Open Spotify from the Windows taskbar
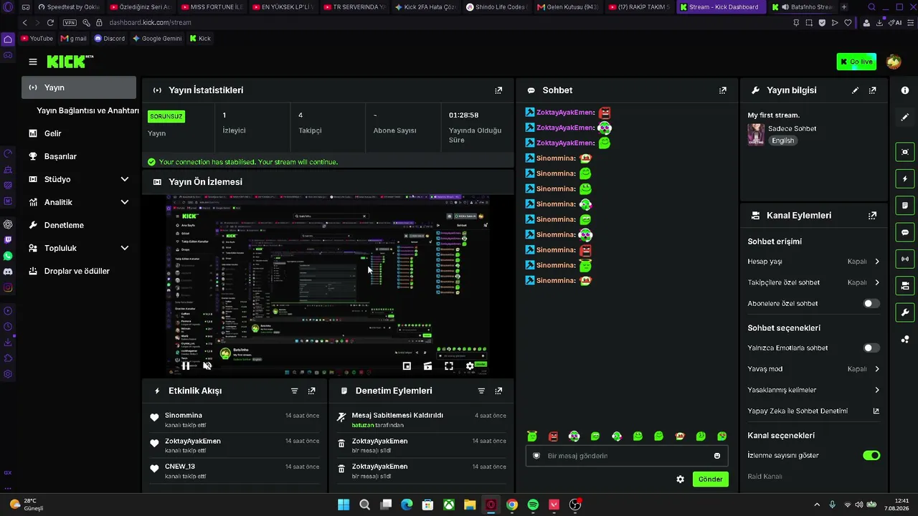Viewport: 918px width, 516px height. coord(533,505)
